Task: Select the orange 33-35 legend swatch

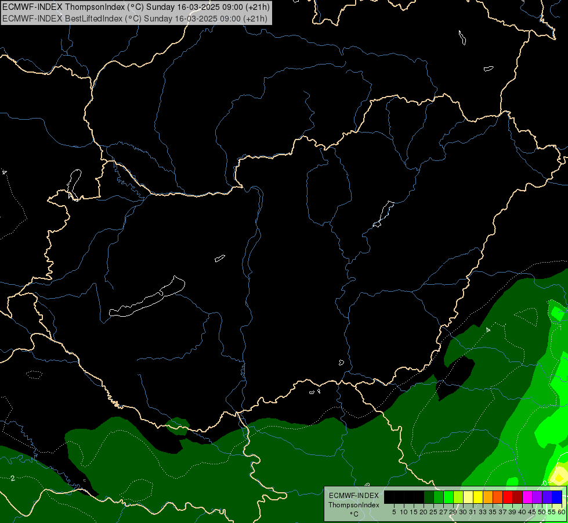Action: [x=488, y=497]
